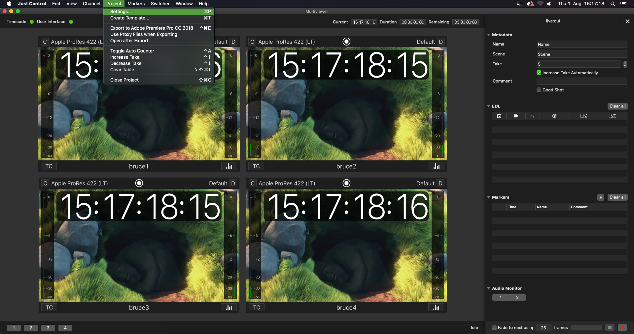Adjust the Take number stepper

625,64
